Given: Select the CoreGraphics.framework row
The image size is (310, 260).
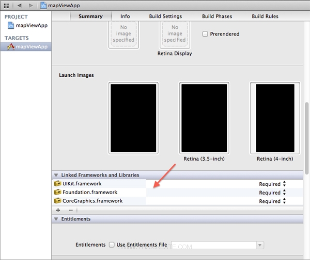Looking at the screenshot, I should [178, 201].
